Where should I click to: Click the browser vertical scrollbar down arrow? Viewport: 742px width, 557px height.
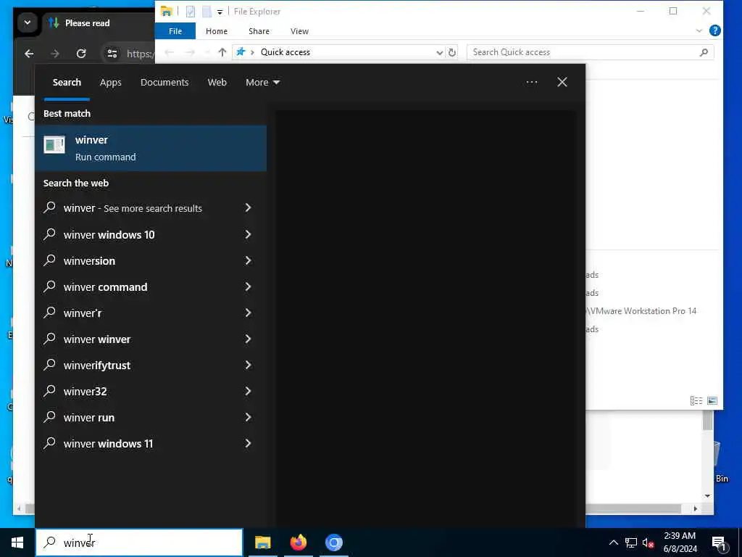[707, 496]
